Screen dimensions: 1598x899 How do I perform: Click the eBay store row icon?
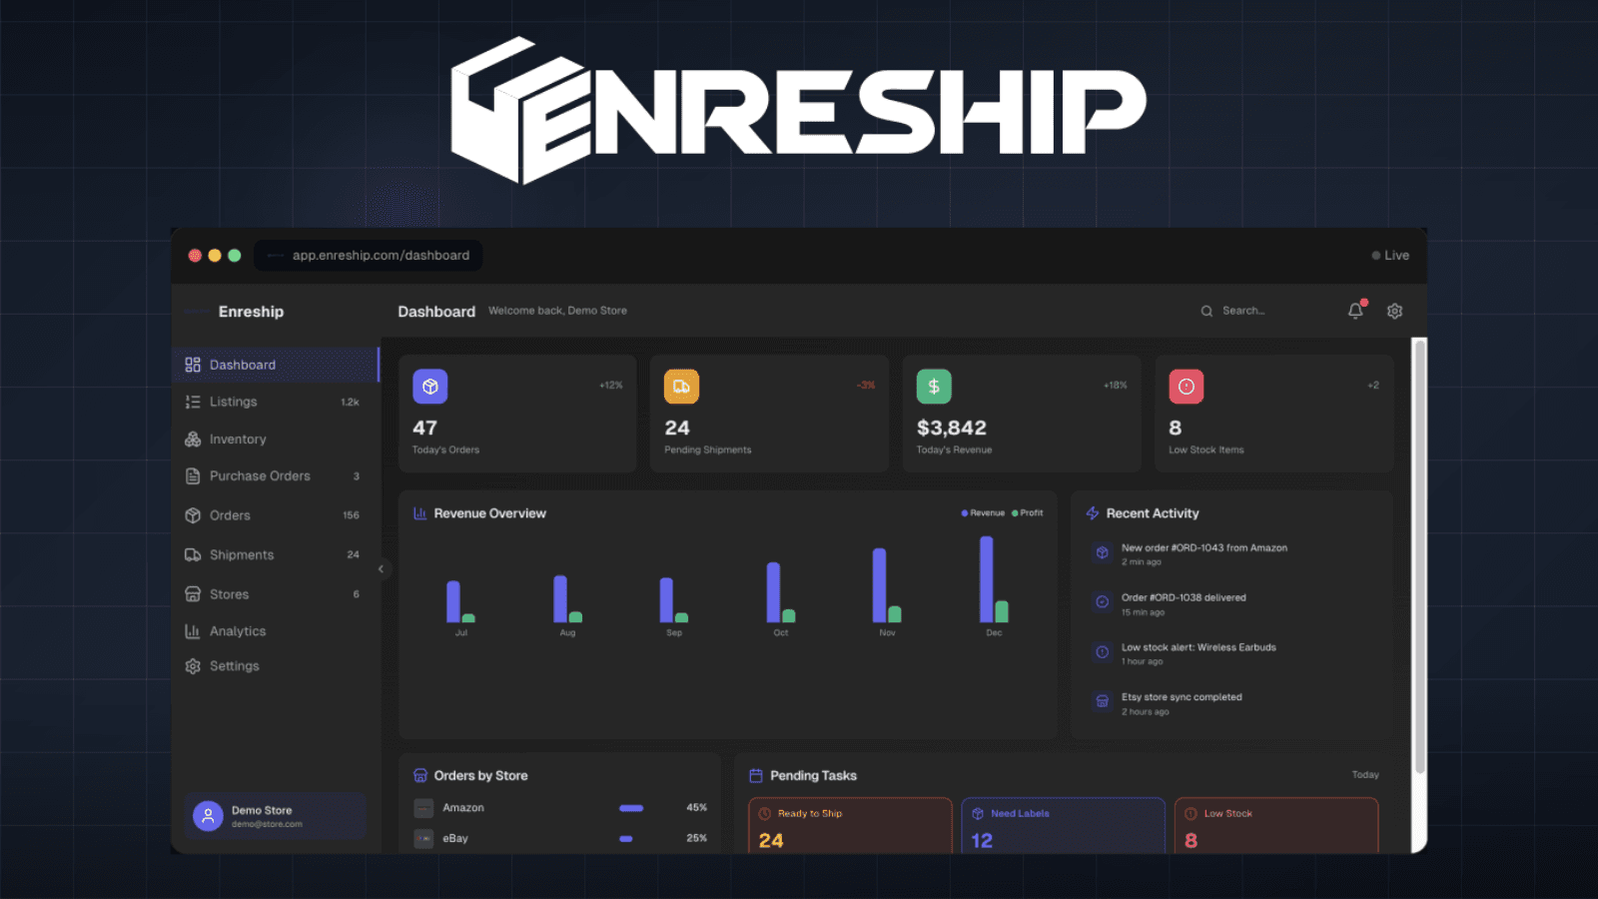(x=423, y=839)
